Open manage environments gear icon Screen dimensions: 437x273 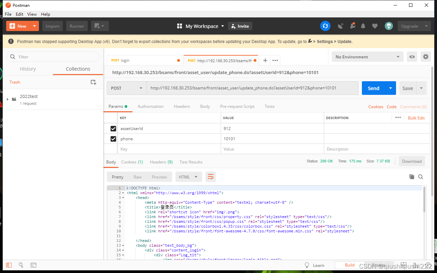tap(425, 57)
